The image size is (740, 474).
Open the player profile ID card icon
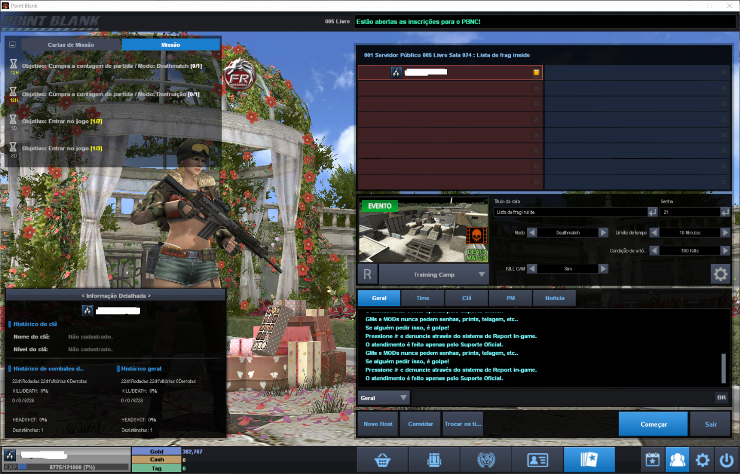point(538,460)
